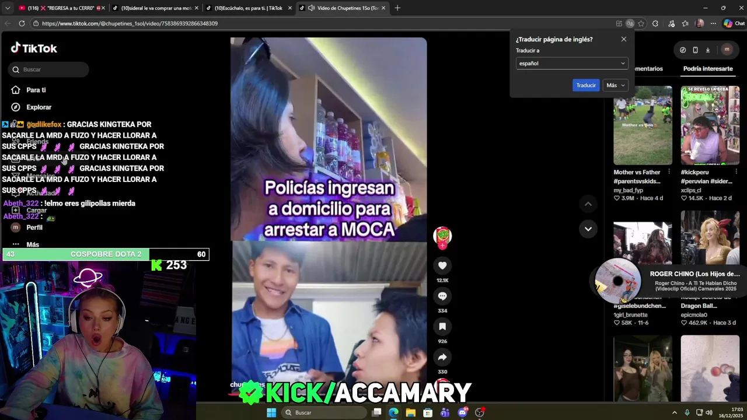Open the 'my_bad_fyp' author link
Image resolution: width=747 pixels, height=420 pixels.
[x=628, y=190]
